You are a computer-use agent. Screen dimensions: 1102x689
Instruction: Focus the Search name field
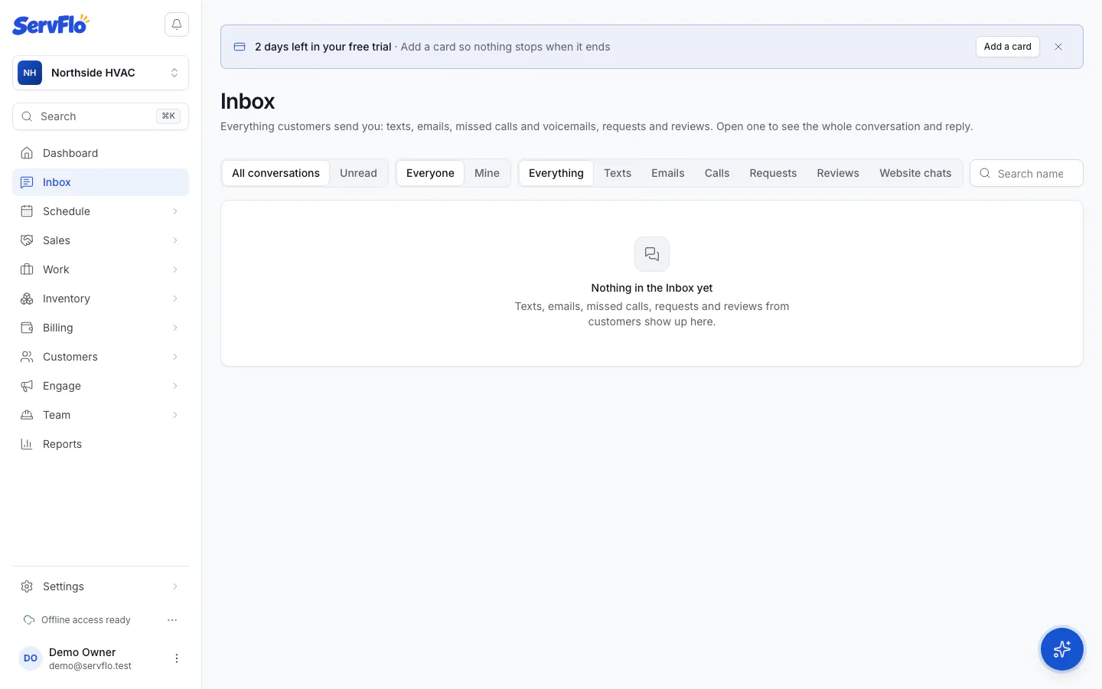click(x=1026, y=173)
